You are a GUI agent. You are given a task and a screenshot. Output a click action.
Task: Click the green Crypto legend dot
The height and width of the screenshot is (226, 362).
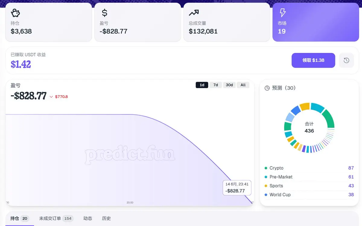pyautogui.click(x=266, y=168)
